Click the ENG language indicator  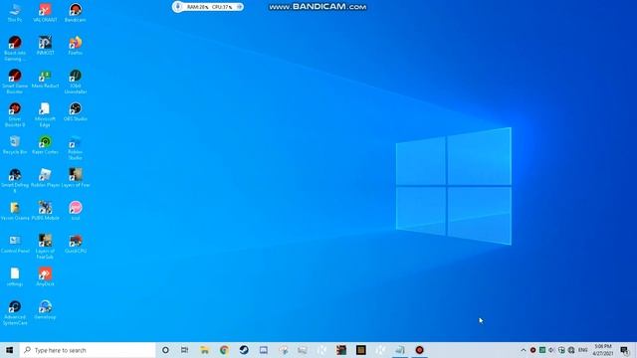[x=583, y=350]
